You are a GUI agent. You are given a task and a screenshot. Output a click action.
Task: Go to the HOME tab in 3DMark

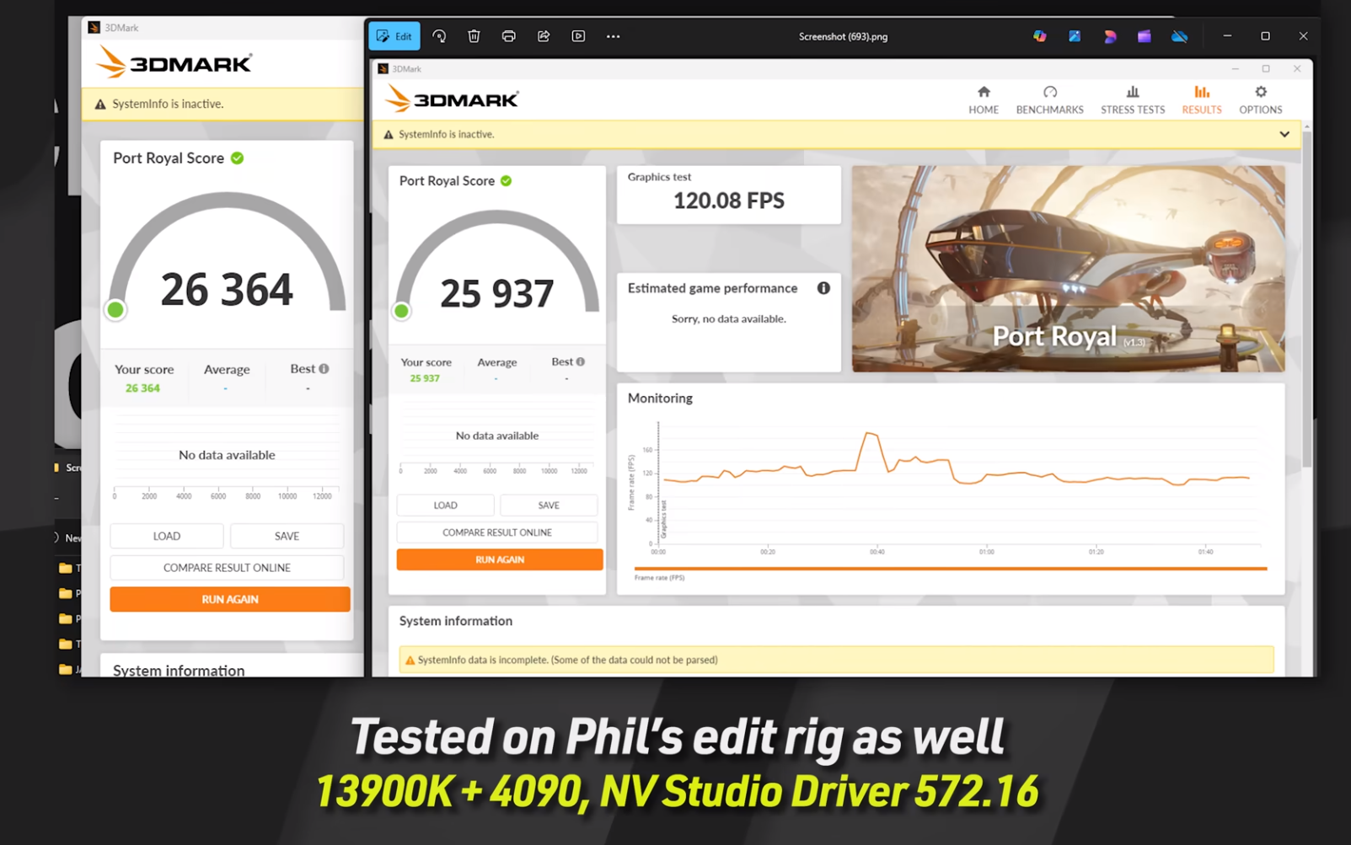coord(983,99)
